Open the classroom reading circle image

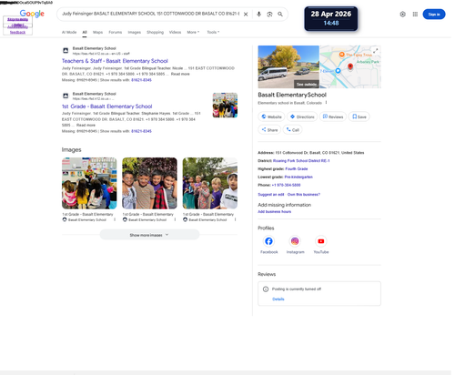89,183
